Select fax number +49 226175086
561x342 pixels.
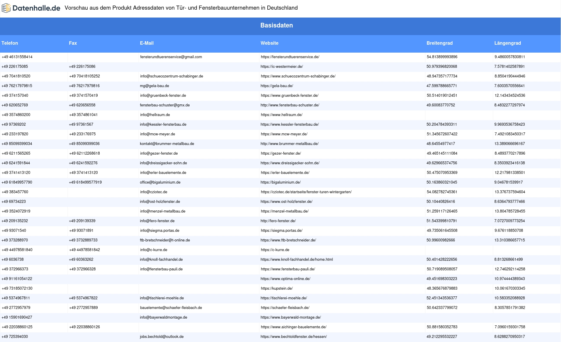click(x=82, y=67)
